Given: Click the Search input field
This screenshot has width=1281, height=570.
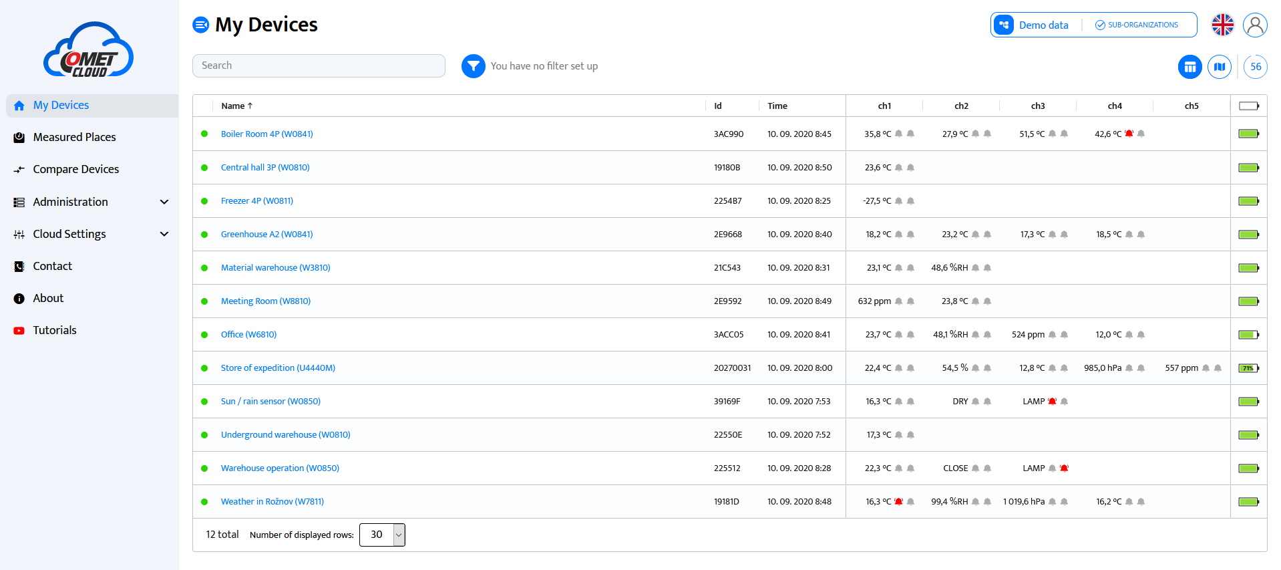Looking at the screenshot, I should [319, 65].
